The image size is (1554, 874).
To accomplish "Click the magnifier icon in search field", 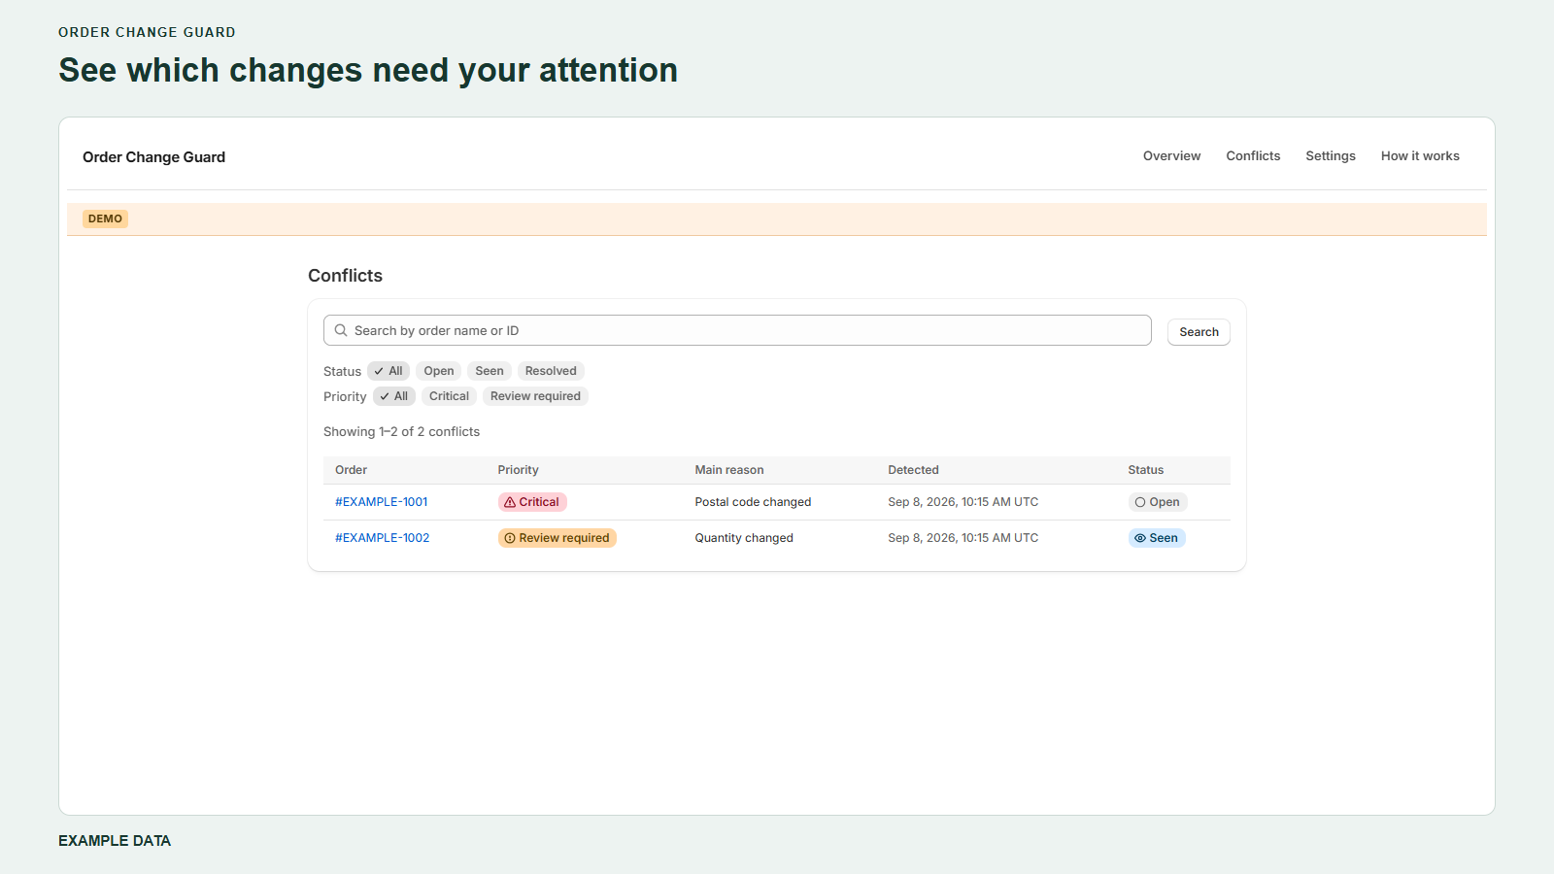I will 341,330.
